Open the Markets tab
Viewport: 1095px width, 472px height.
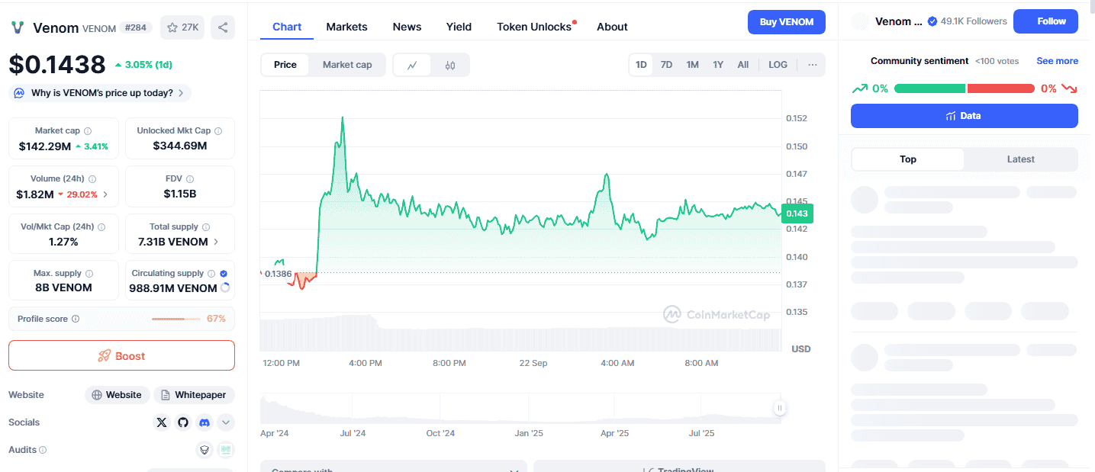click(346, 27)
